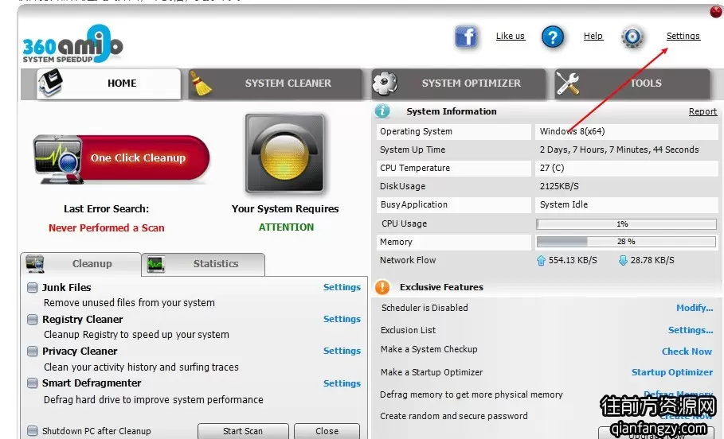Click the Create random and secure password text

453,416
